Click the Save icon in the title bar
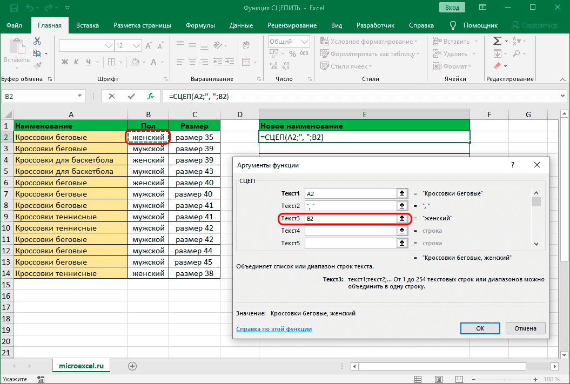This screenshot has width=570, height=384. point(13,8)
